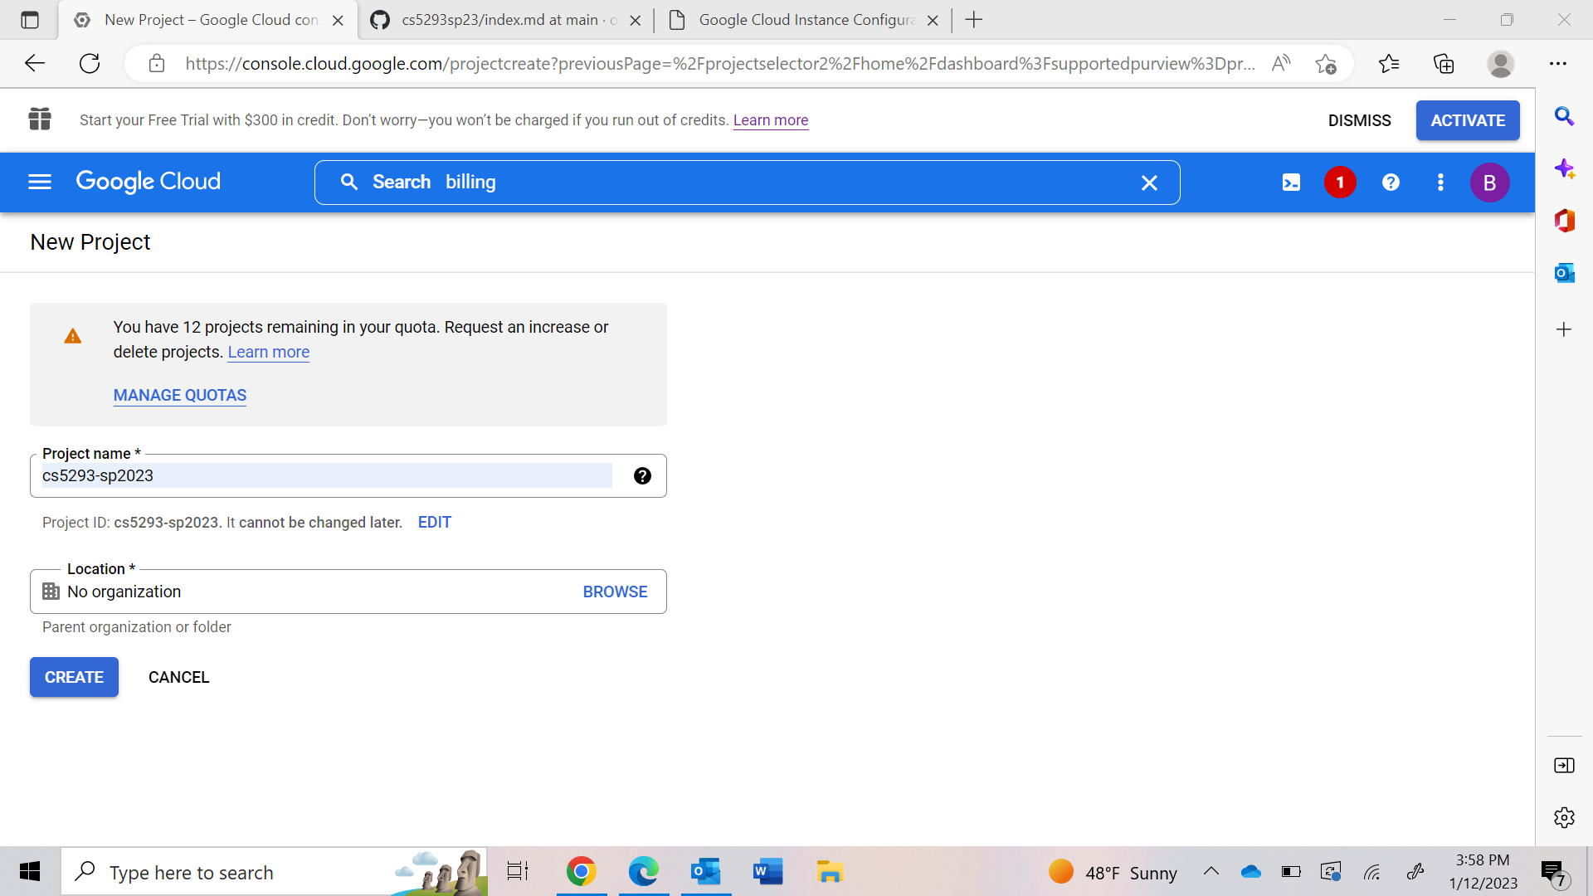
Task: Click into the Project name text field
Action: 326,475
